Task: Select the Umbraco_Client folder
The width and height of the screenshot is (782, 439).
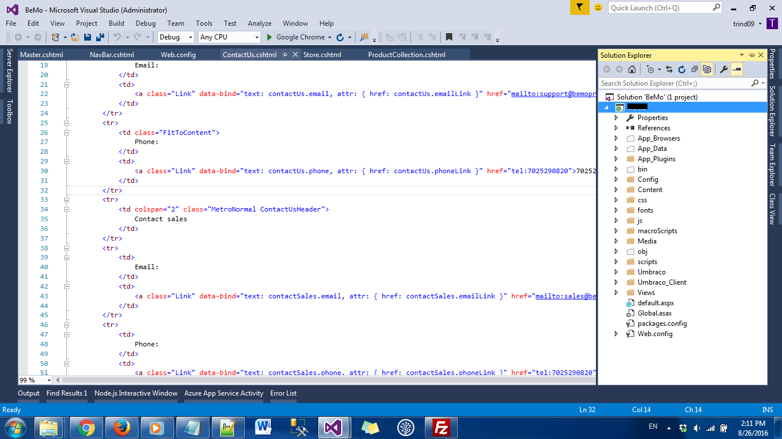Action: click(x=662, y=282)
